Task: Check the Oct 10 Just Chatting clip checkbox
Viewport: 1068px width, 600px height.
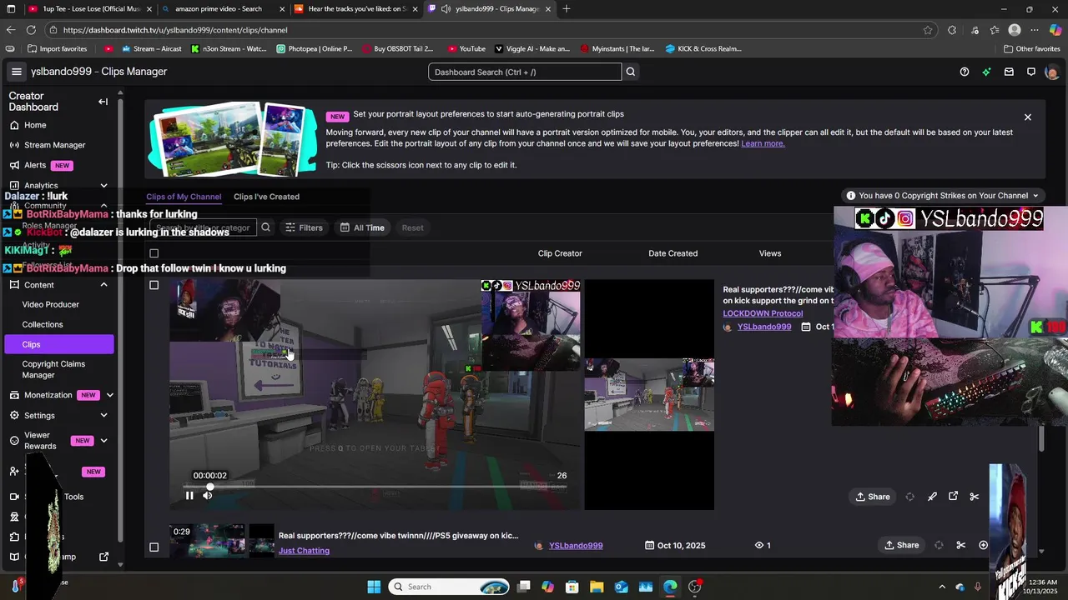Action: pos(154,547)
